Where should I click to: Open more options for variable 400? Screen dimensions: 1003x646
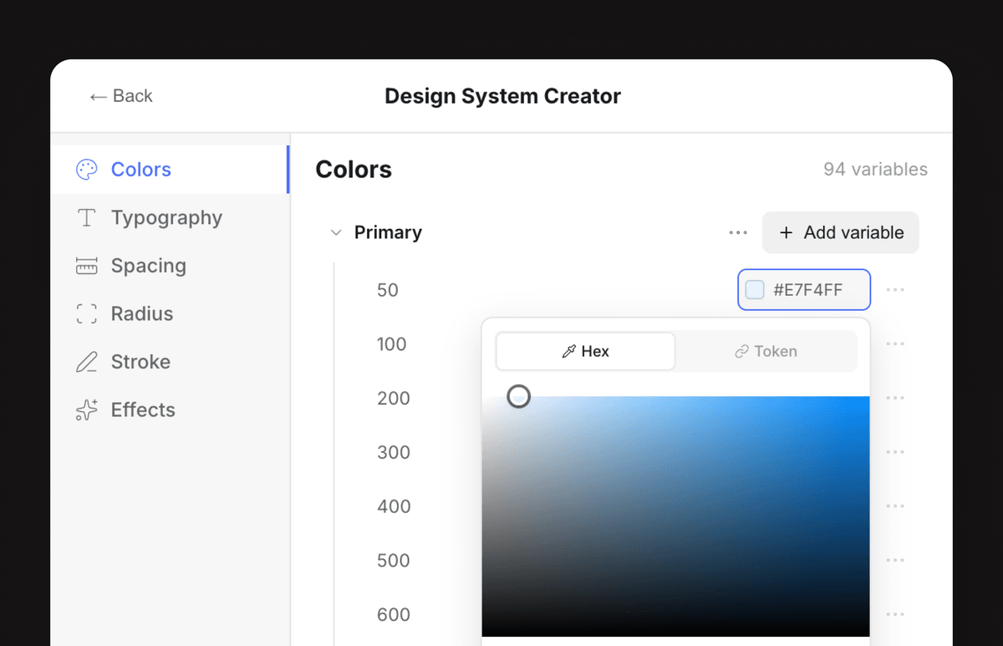tap(895, 506)
